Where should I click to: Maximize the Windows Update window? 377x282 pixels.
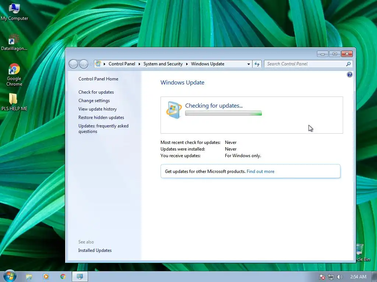click(x=335, y=54)
